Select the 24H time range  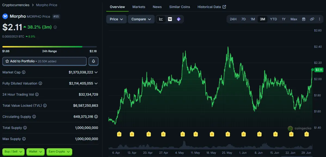[x=233, y=19]
